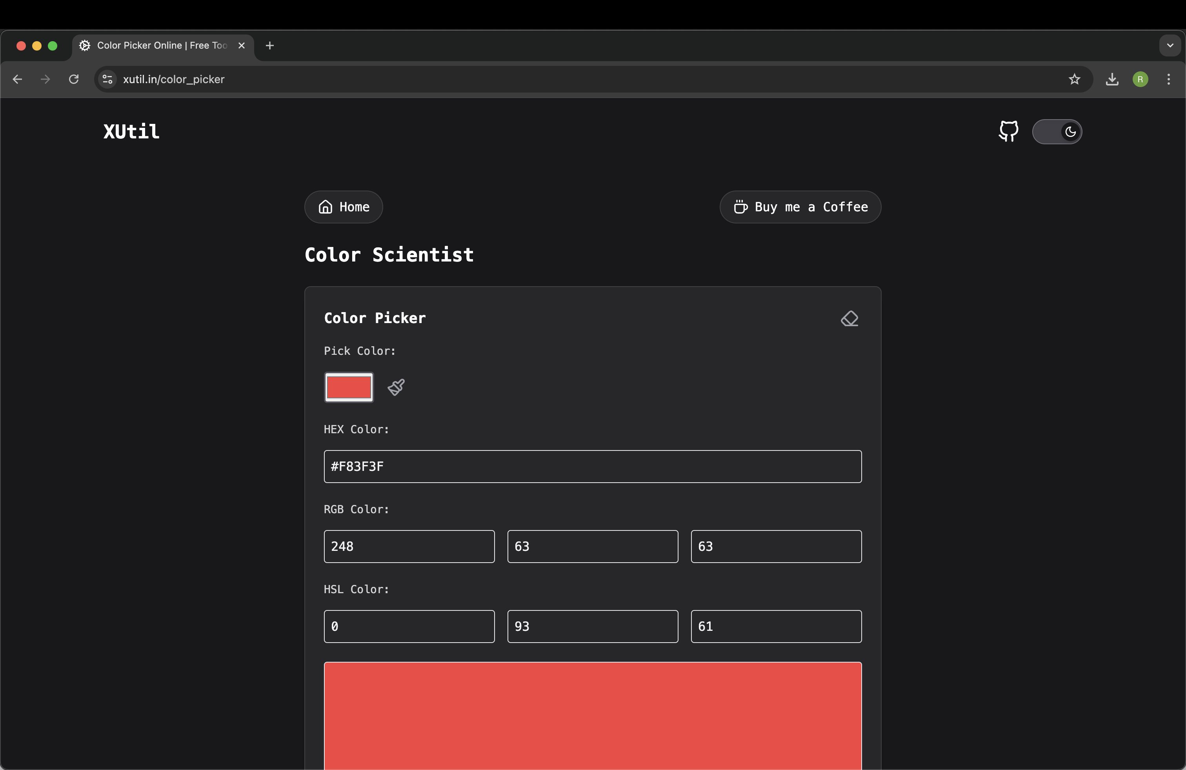Open a new tab with plus button
1186x770 pixels.
(x=269, y=46)
